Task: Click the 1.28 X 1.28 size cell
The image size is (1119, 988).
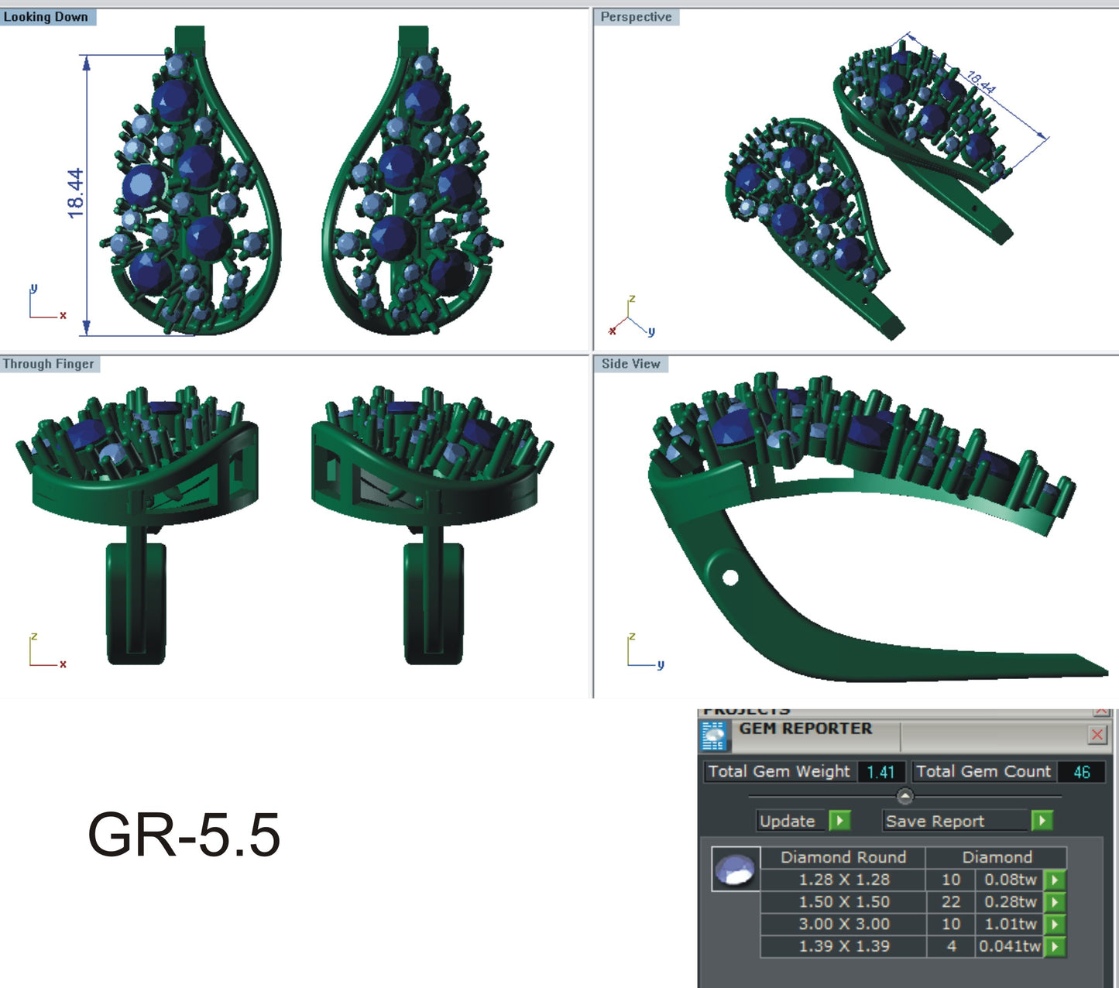Action: click(844, 880)
